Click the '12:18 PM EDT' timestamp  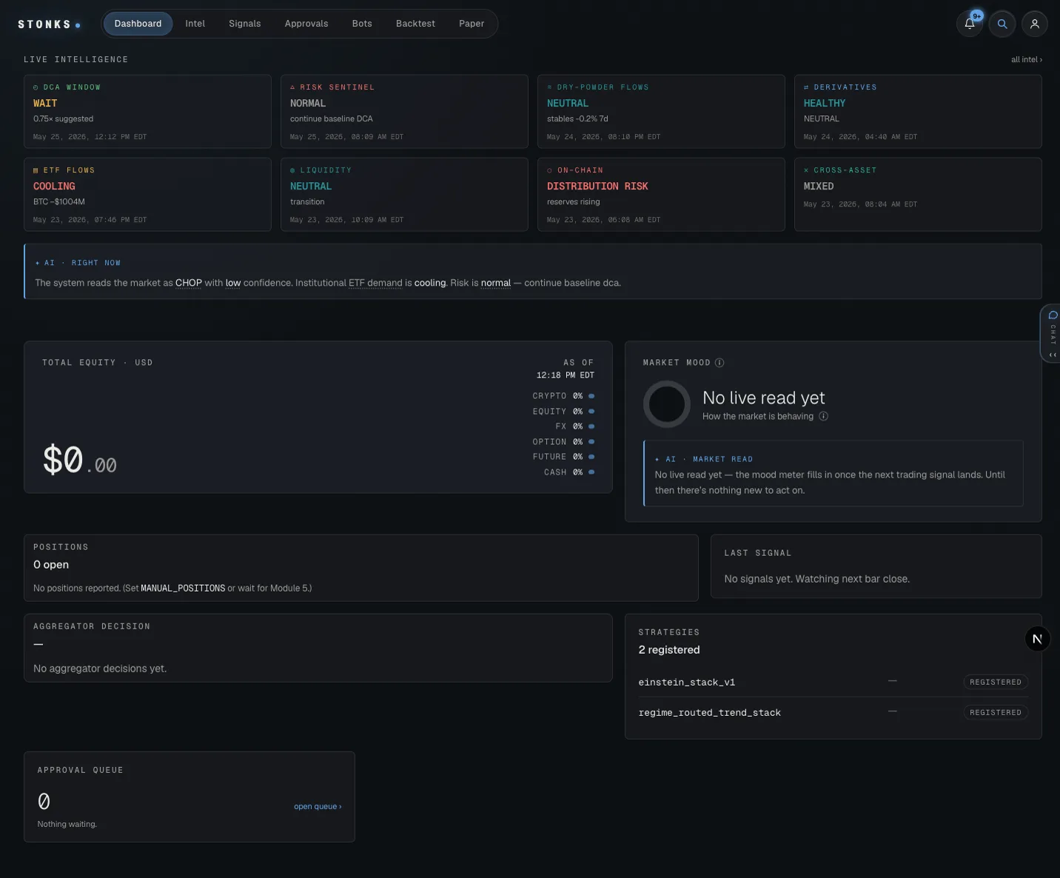pyautogui.click(x=566, y=375)
